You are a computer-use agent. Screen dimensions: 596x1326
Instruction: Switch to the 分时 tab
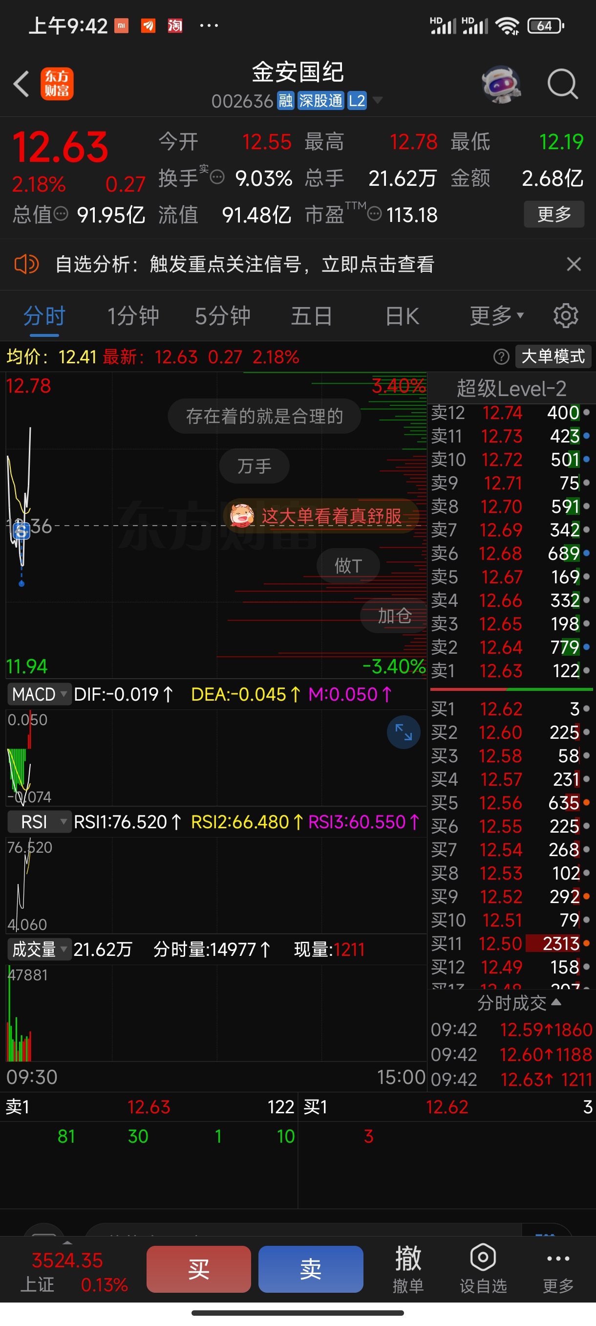point(44,316)
